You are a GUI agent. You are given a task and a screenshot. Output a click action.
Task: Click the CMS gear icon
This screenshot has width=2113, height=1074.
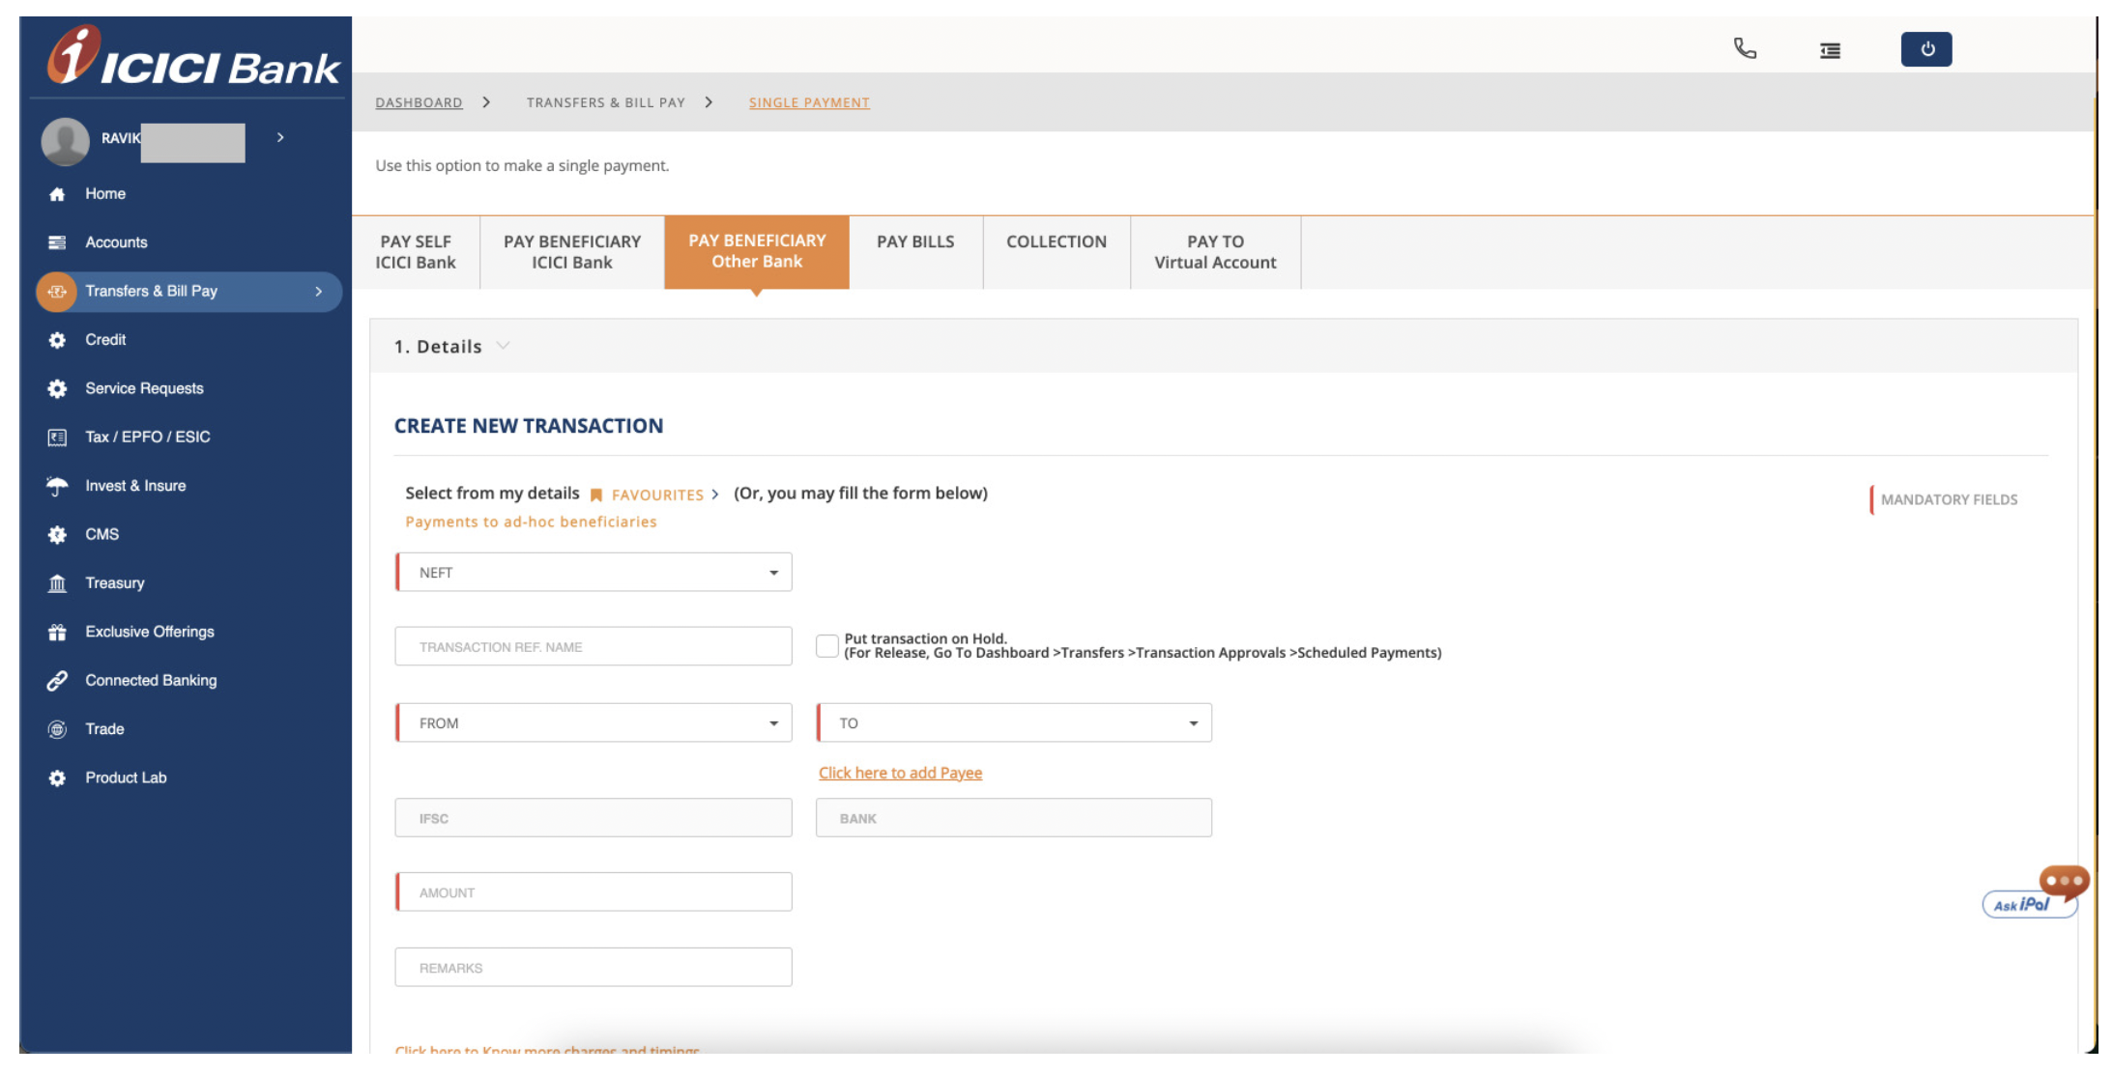pos(57,534)
